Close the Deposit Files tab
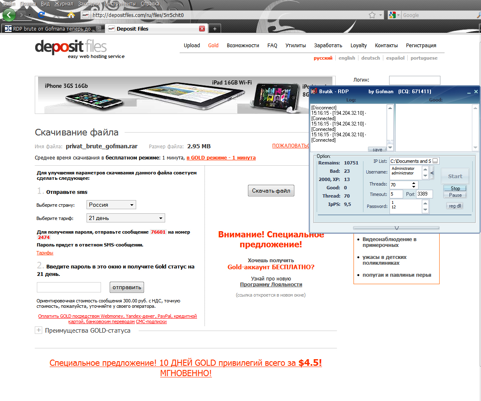Screen dimensions: 481x401 pyautogui.click(x=202, y=29)
